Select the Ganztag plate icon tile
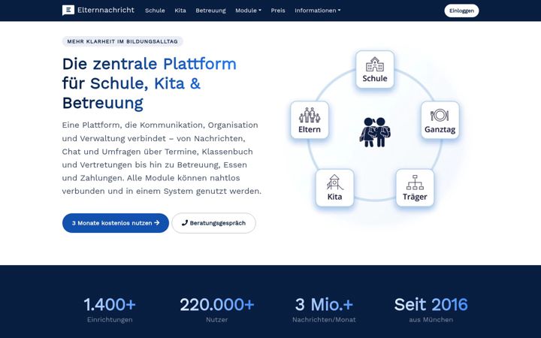 [440, 120]
